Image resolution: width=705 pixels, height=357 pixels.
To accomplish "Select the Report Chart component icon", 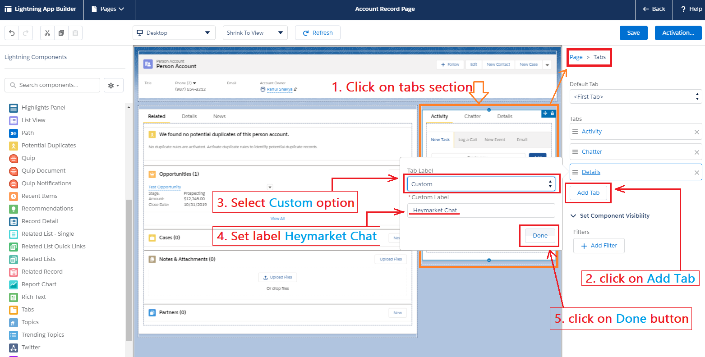I will [13, 284].
